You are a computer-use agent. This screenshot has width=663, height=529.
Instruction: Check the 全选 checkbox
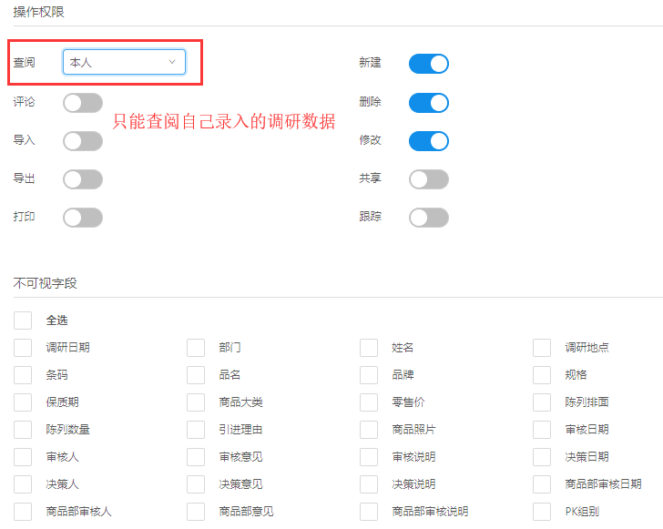pos(23,320)
